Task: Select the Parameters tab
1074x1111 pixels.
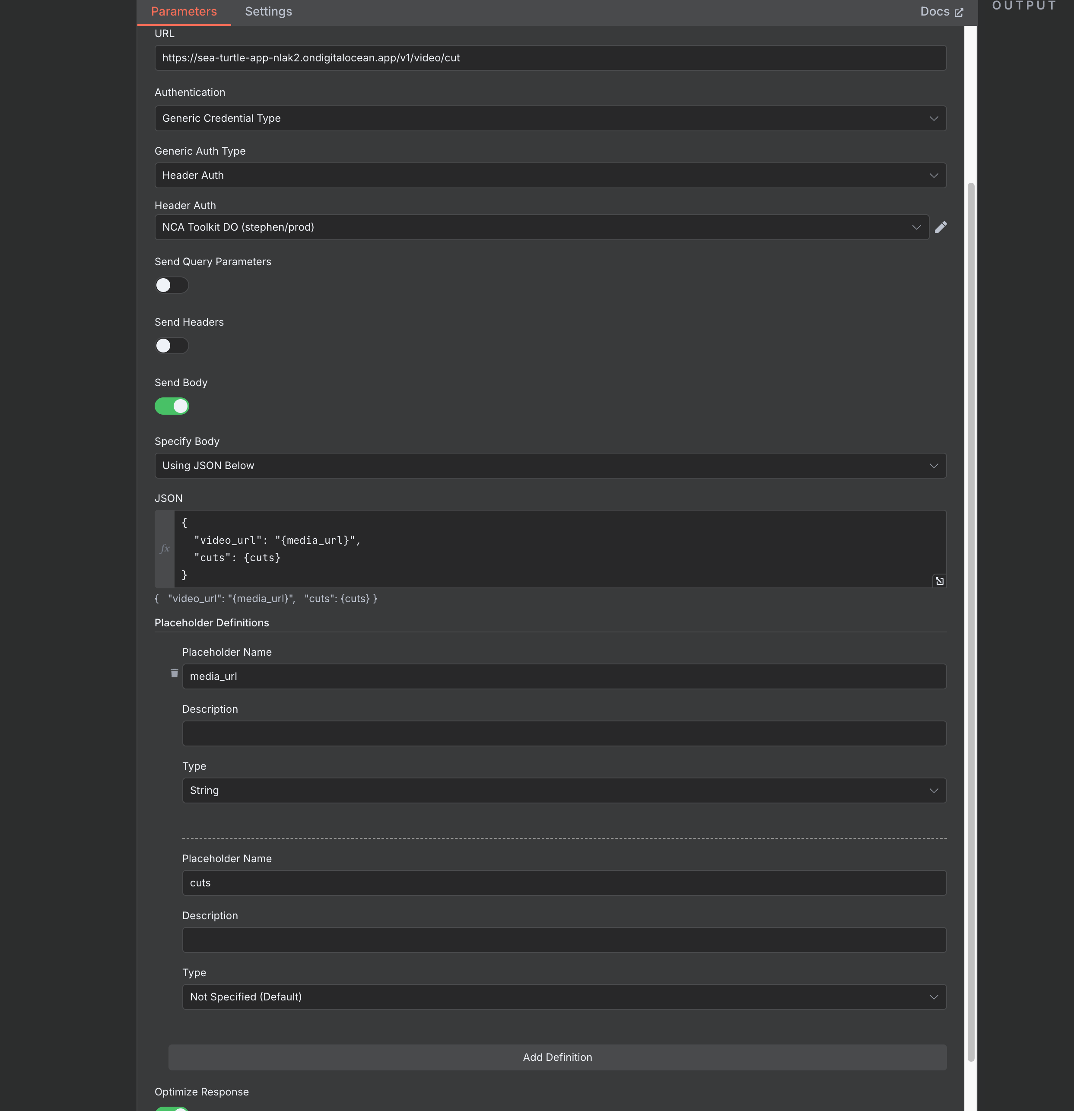Action: [184, 11]
